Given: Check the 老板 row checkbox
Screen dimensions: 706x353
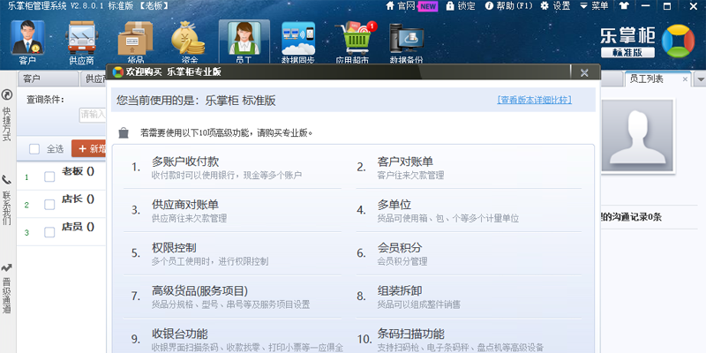Looking at the screenshot, I should point(49,177).
